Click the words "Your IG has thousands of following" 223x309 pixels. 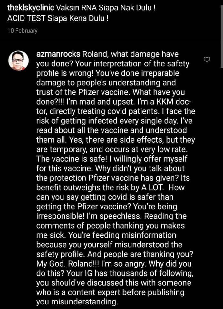coord(131,274)
